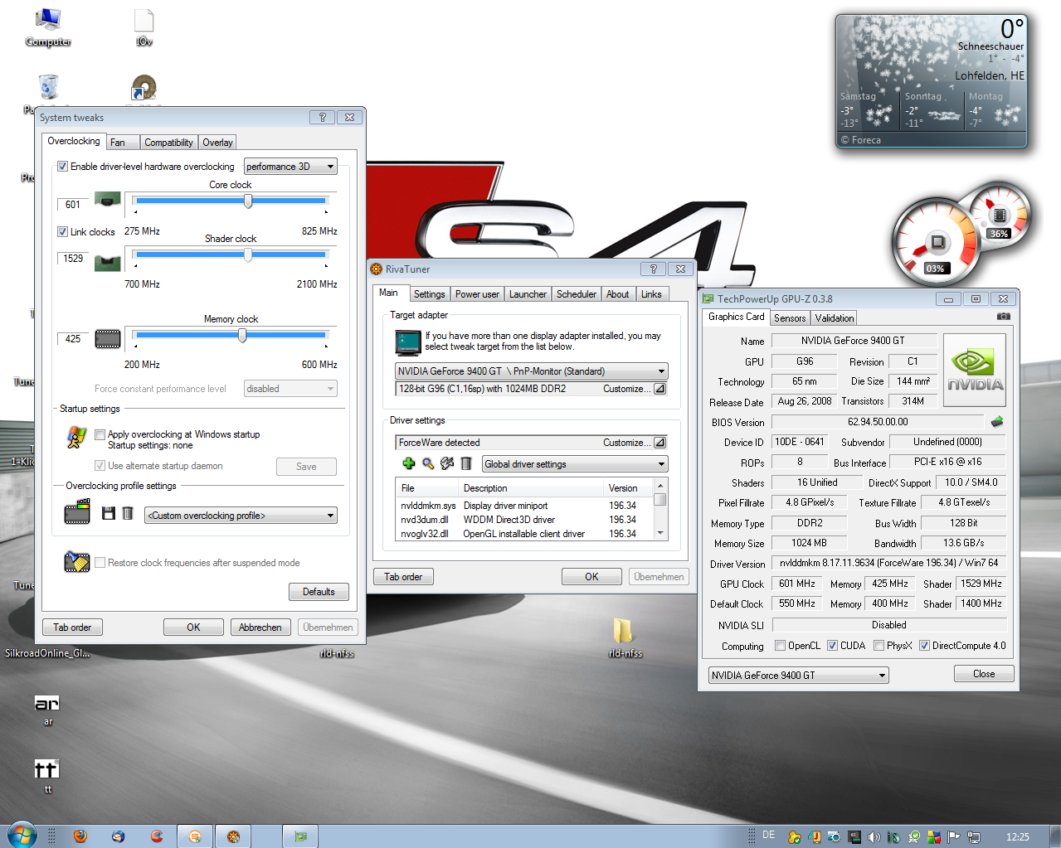Open the performance 3D dropdown
The height and width of the screenshot is (848, 1061).
(290, 167)
